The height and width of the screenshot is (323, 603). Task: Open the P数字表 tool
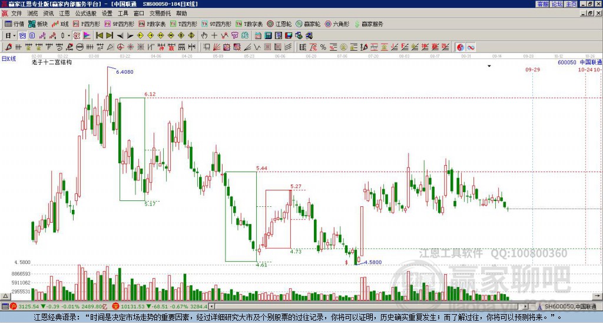tap(152, 24)
